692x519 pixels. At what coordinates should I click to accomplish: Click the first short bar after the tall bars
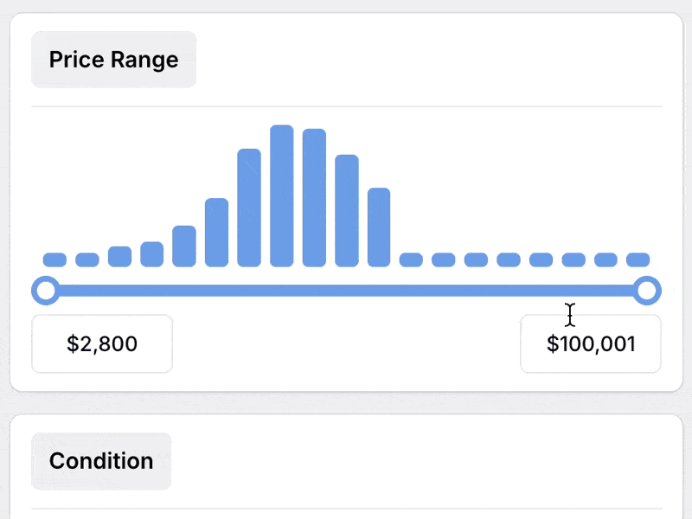point(412,259)
